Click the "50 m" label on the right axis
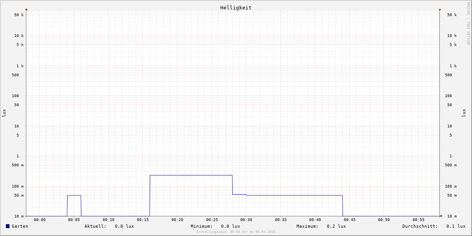Screen dimensions: 472x236 click(x=452, y=195)
